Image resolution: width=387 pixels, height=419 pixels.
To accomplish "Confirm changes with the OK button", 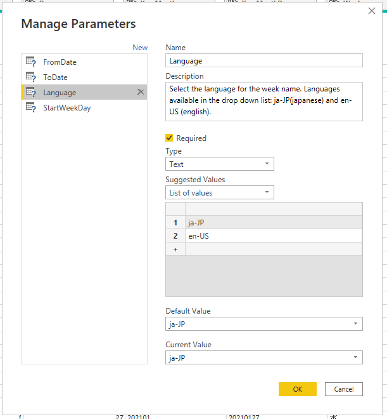I will (x=298, y=389).
